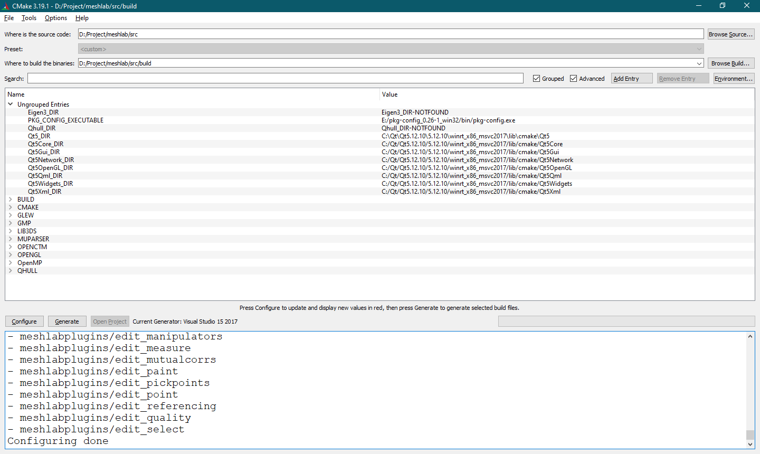The width and height of the screenshot is (760, 454).
Task: Open the Tools menu
Action: [x=28, y=17]
